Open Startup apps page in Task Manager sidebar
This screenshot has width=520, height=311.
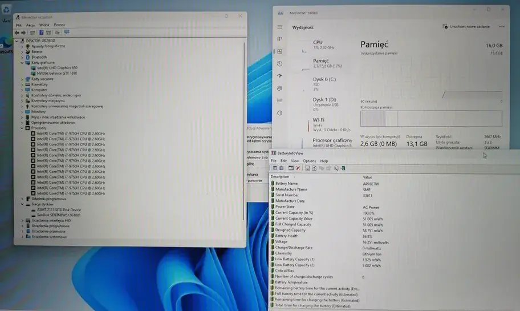coord(279,76)
